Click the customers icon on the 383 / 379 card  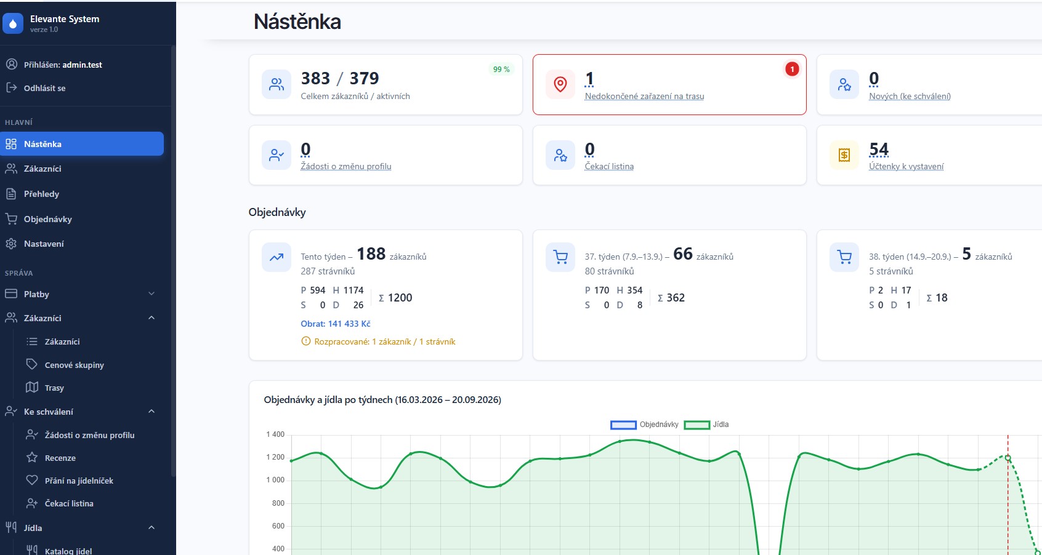click(x=277, y=84)
